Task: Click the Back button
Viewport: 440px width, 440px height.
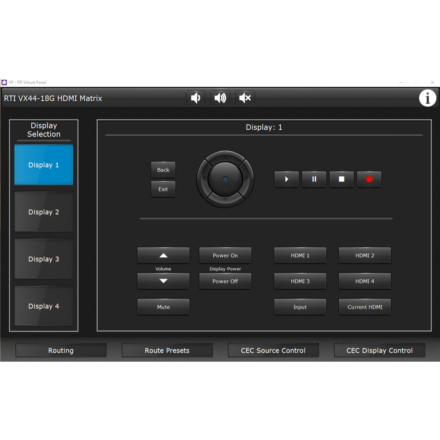Action: pos(163,170)
